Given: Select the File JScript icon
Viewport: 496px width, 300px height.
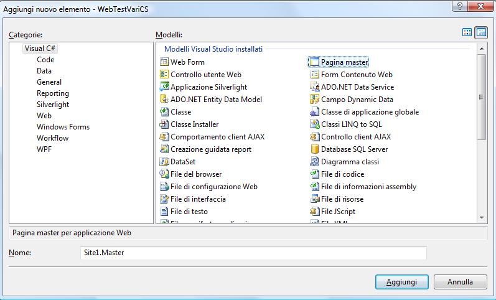Looking at the screenshot, I should pyautogui.click(x=314, y=212).
